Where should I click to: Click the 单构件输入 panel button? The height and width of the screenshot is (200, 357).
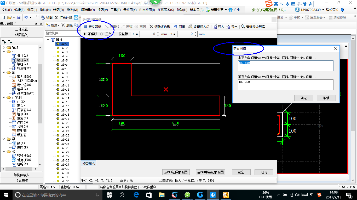coord(21,175)
